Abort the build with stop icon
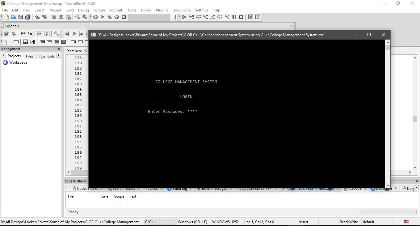Image resolution: width=420 pixels, height=226 pixels. point(124,17)
